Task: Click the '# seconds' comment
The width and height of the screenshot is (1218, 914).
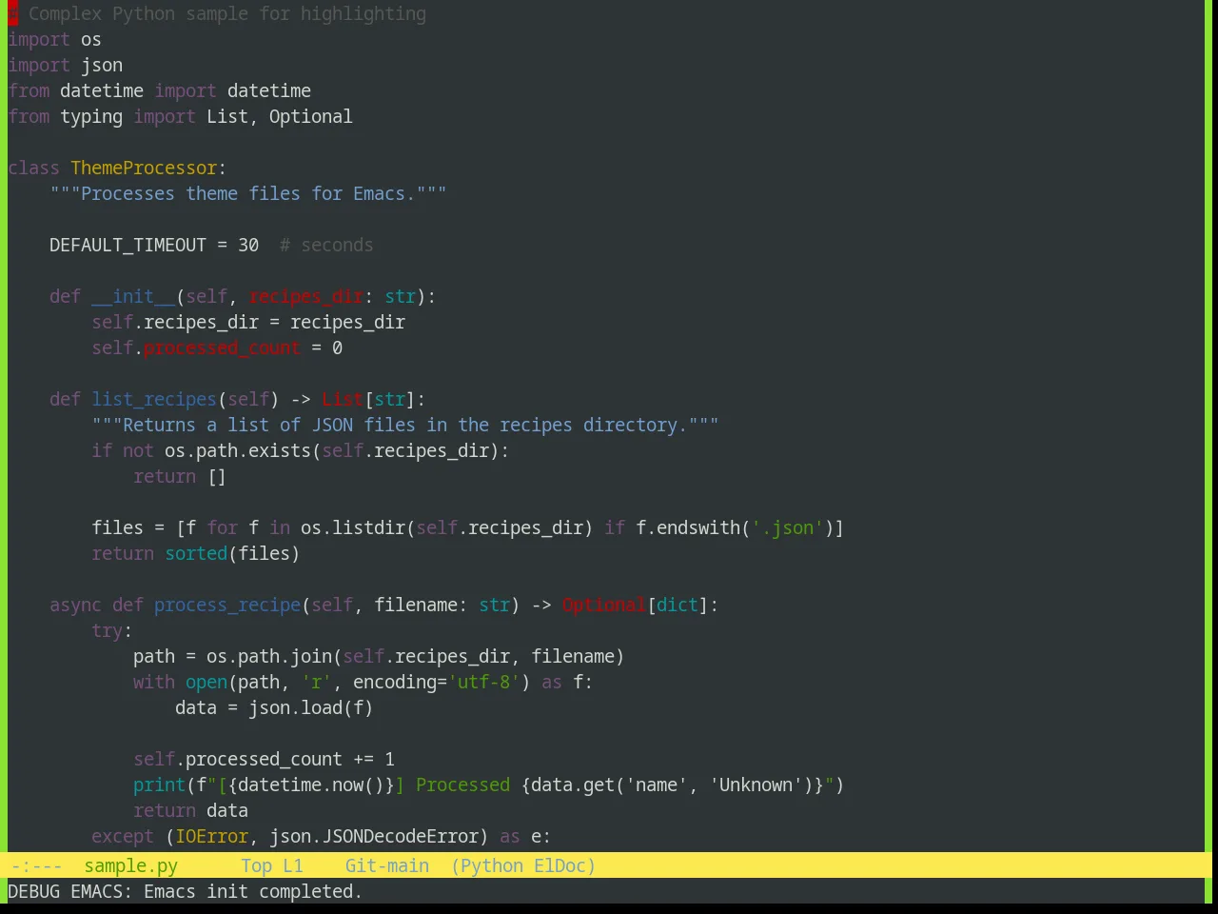Action: (326, 245)
